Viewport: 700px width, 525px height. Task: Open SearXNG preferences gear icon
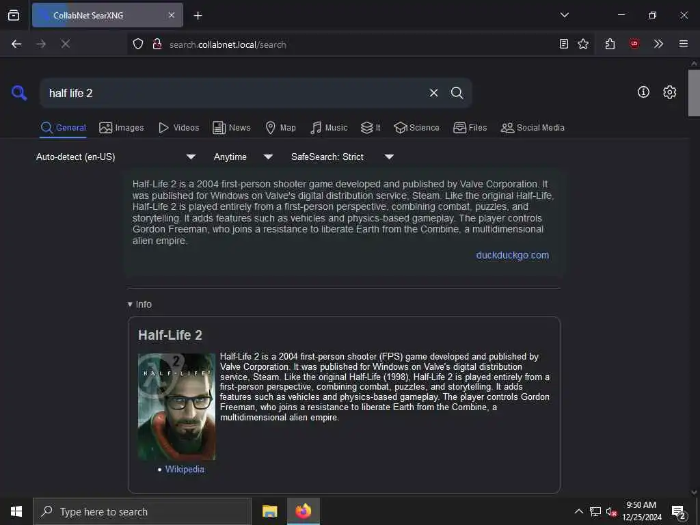670,92
